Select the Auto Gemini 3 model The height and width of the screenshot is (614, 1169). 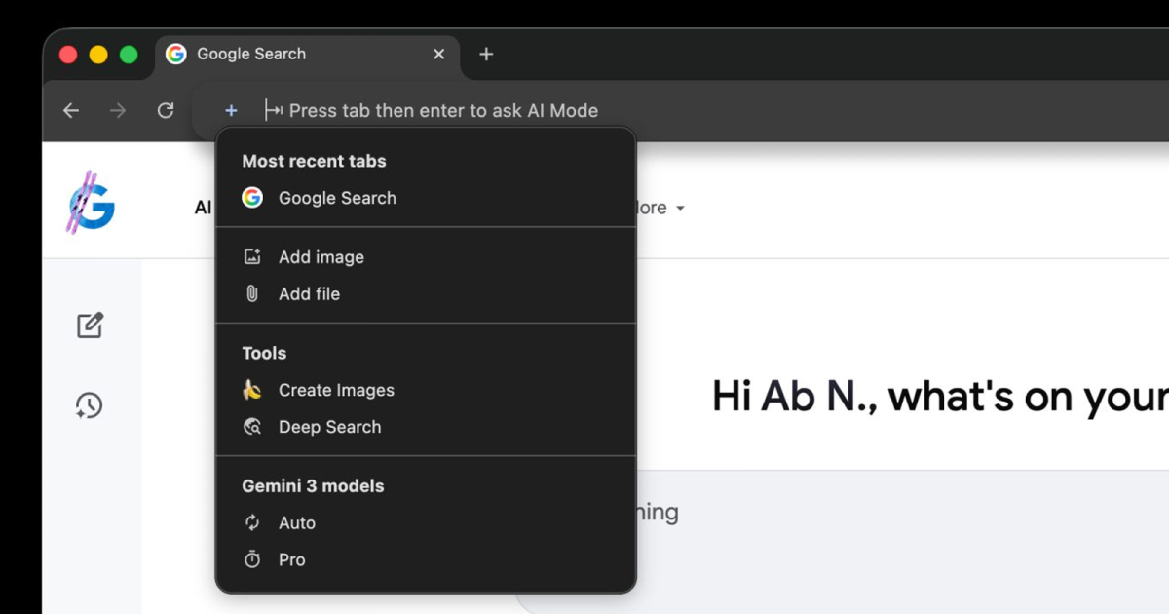[x=296, y=523]
